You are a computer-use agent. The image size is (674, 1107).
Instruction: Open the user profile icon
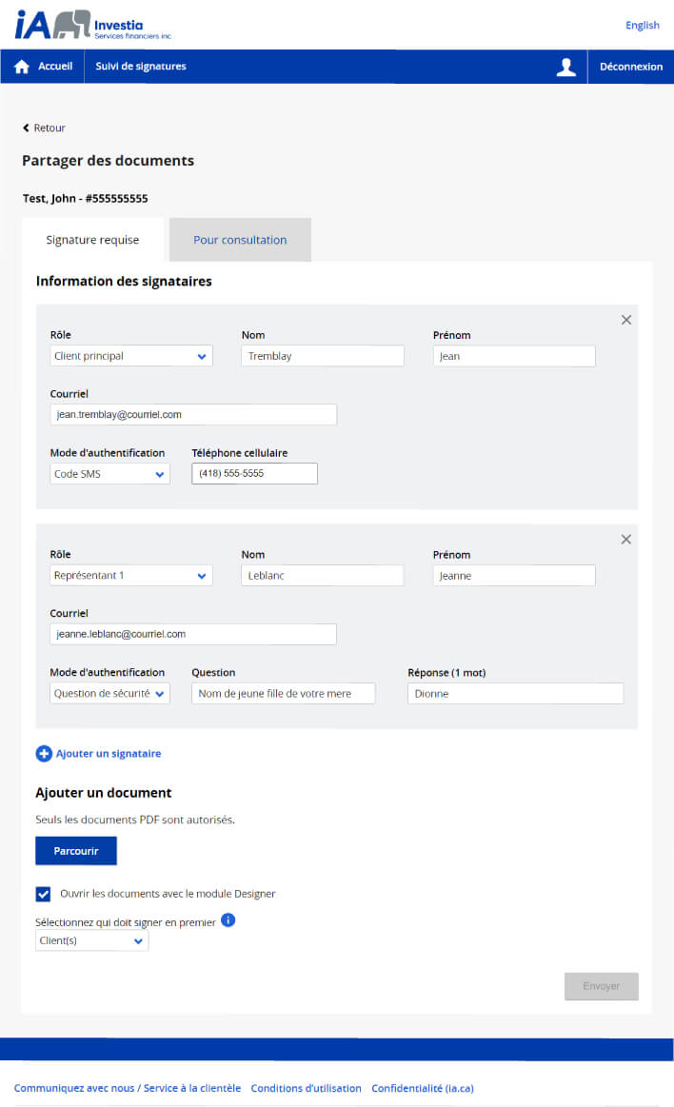tap(566, 67)
